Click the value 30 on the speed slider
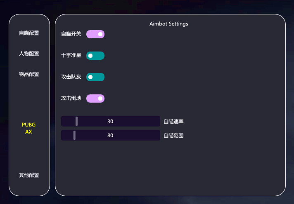 [110, 122]
